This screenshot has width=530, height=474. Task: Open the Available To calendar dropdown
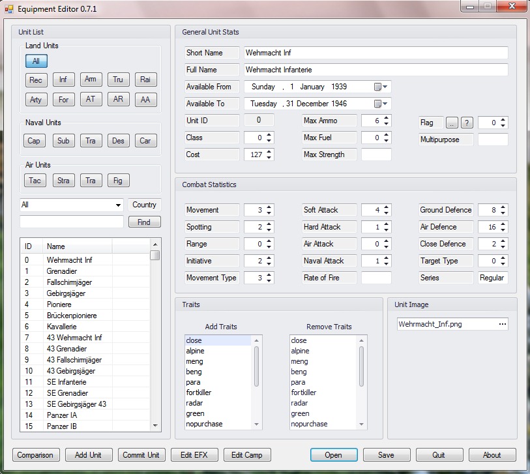pyautogui.click(x=381, y=104)
